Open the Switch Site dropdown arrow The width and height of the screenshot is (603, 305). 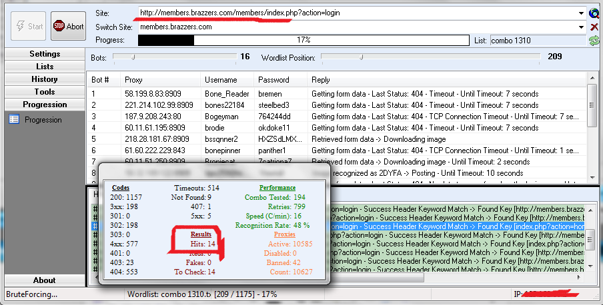(x=581, y=27)
